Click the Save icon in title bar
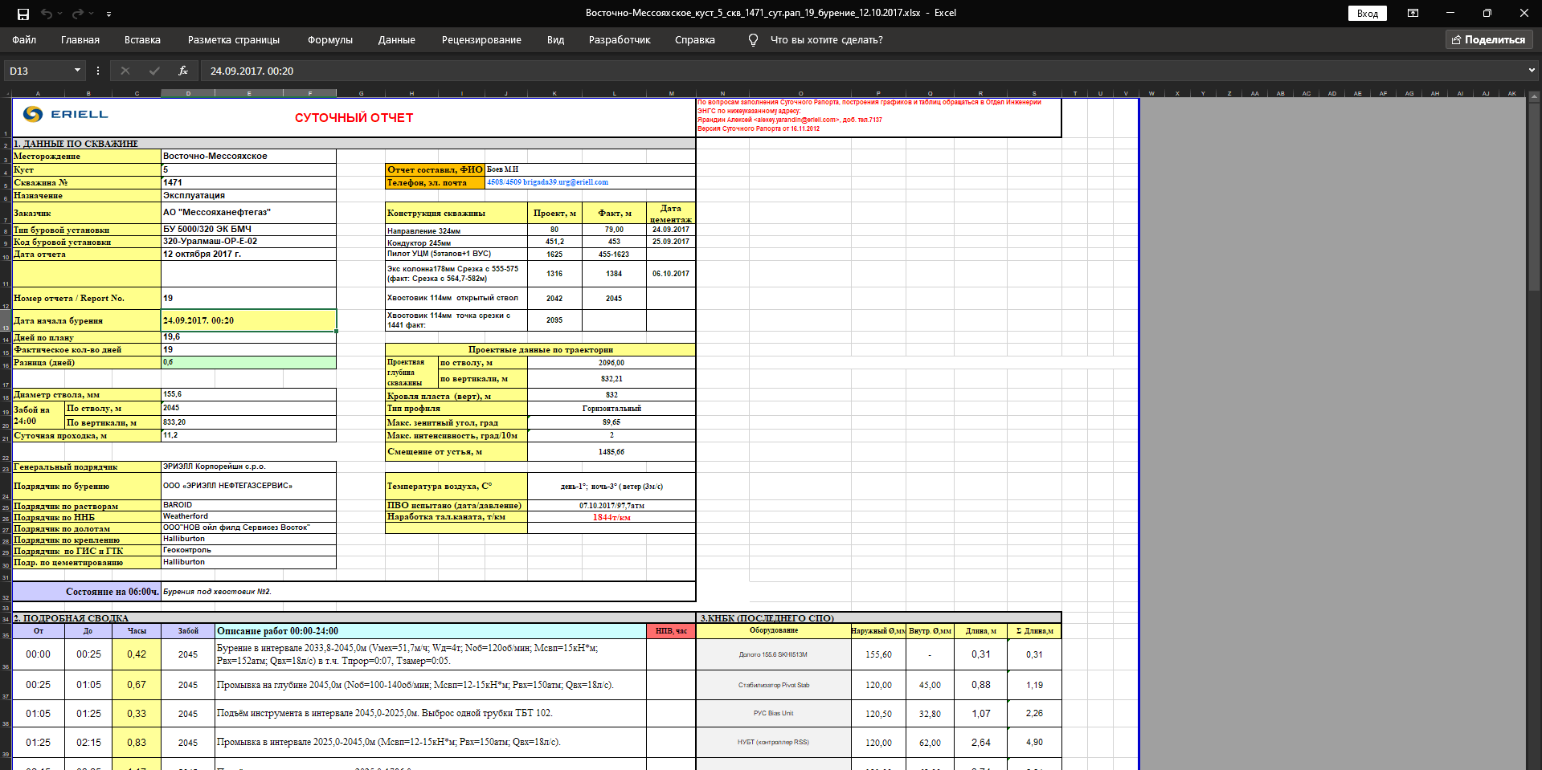 tap(23, 14)
